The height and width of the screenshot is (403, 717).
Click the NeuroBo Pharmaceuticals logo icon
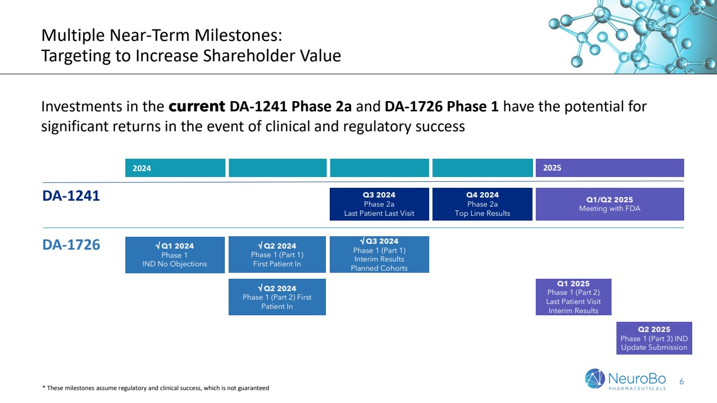[x=595, y=378]
